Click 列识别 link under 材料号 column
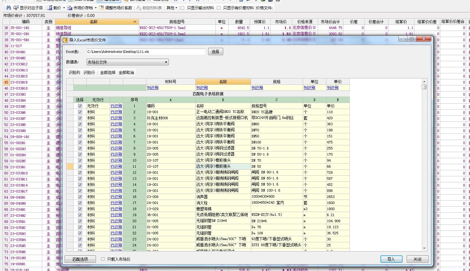Image resolution: width=470 pixels, height=271 pixels. (x=153, y=88)
